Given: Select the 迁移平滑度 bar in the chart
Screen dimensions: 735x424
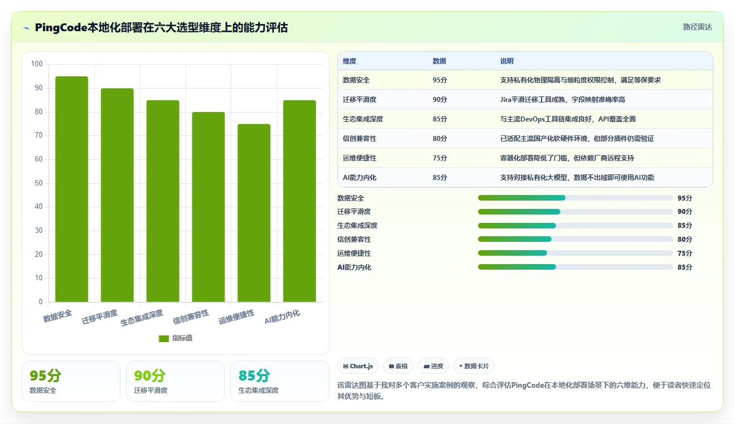Looking at the screenshot, I should [x=117, y=195].
